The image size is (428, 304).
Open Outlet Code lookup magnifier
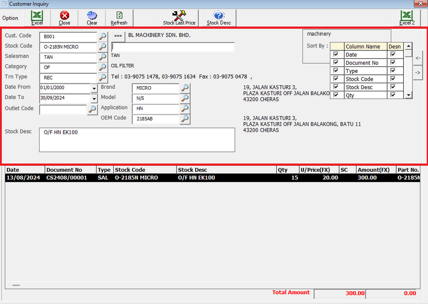click(92, 110)
